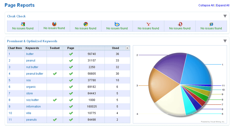Click the Internet Explorer icon
Image resolution: width=234 pixels, height=126 pixels.
[211, 24]
